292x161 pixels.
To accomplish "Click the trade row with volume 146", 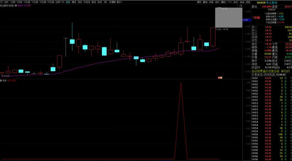I will (x=272, y=134).
